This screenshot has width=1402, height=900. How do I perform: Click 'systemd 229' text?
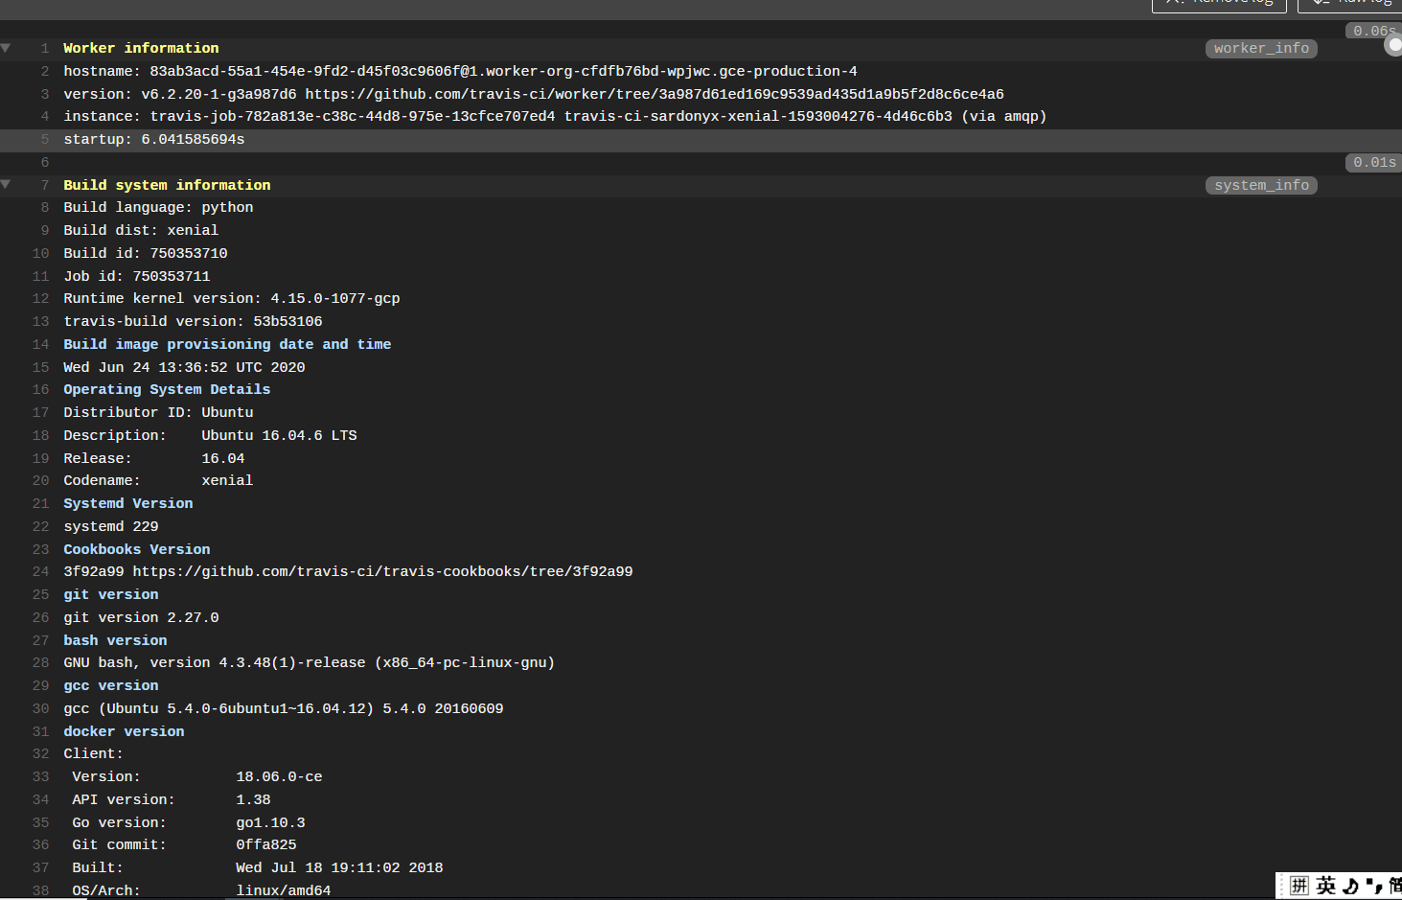[x=111, y=527]
